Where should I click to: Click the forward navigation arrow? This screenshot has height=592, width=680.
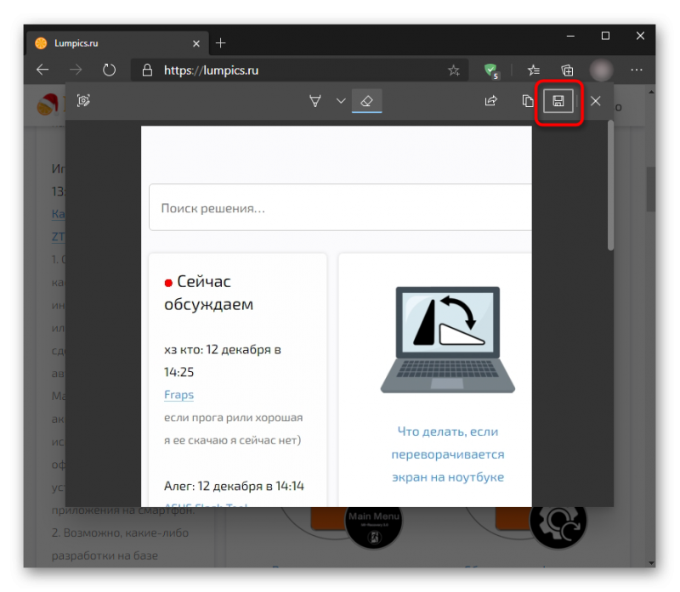coord(76,70)
